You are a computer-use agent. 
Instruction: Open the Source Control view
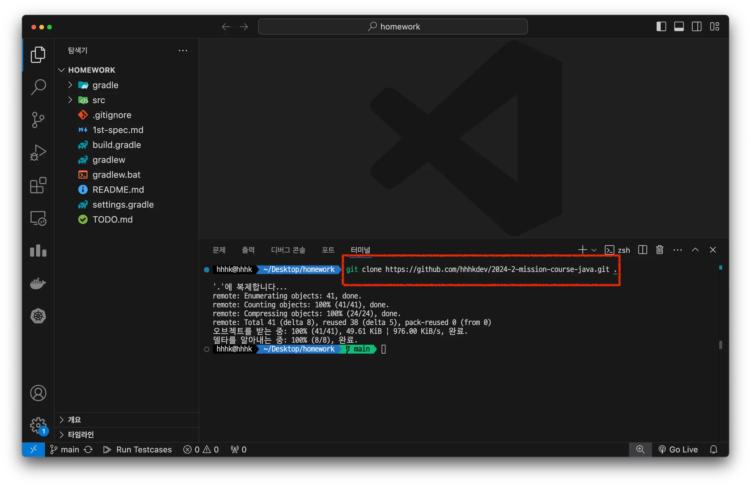[38, 120]
